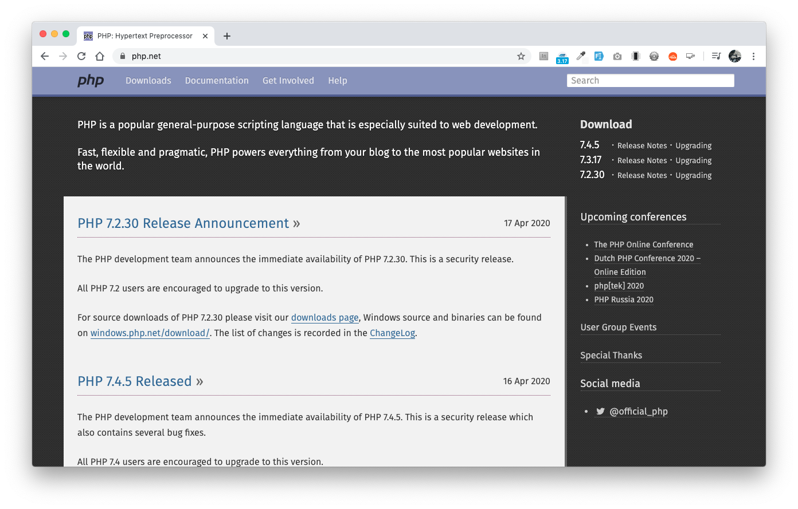Open the Chrome three-dot menu
Screen dimensions: 798x509
pos(753,56)
